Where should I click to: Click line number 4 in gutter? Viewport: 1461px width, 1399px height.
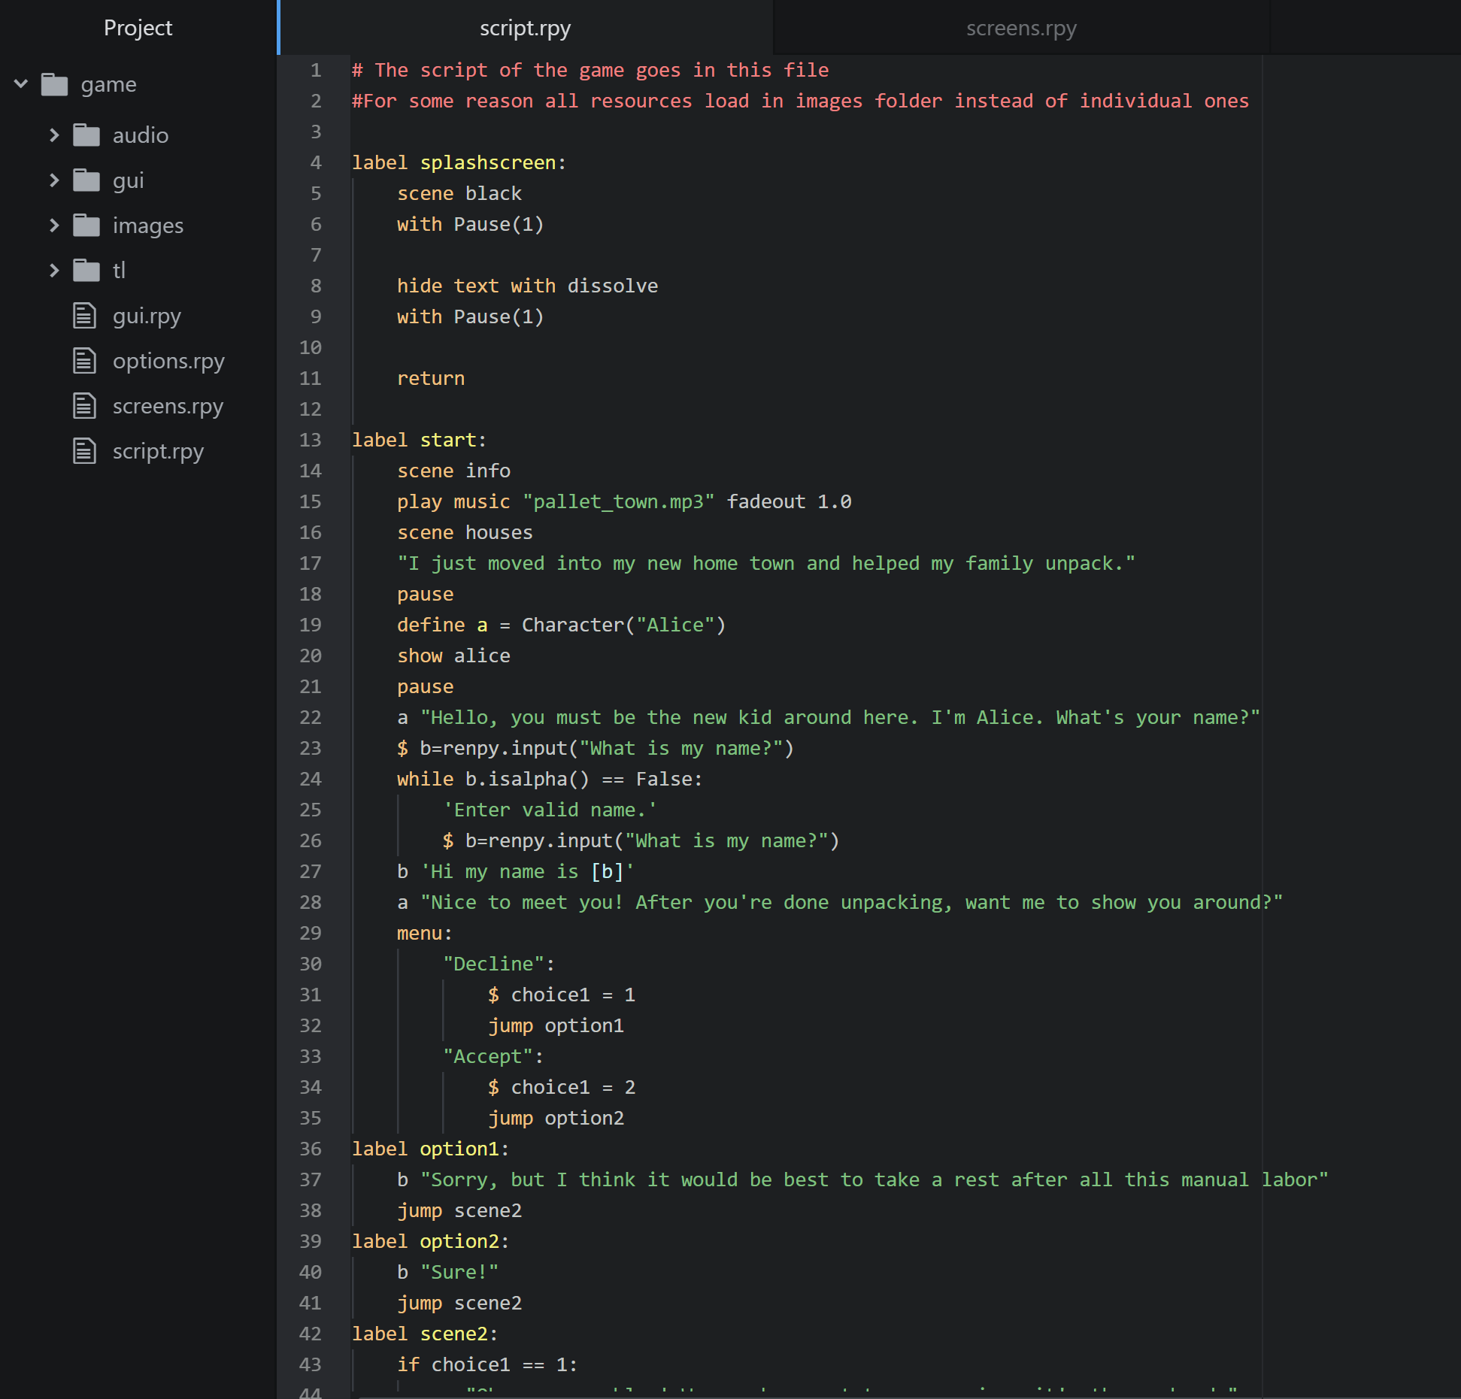click(x=316, y=162)
